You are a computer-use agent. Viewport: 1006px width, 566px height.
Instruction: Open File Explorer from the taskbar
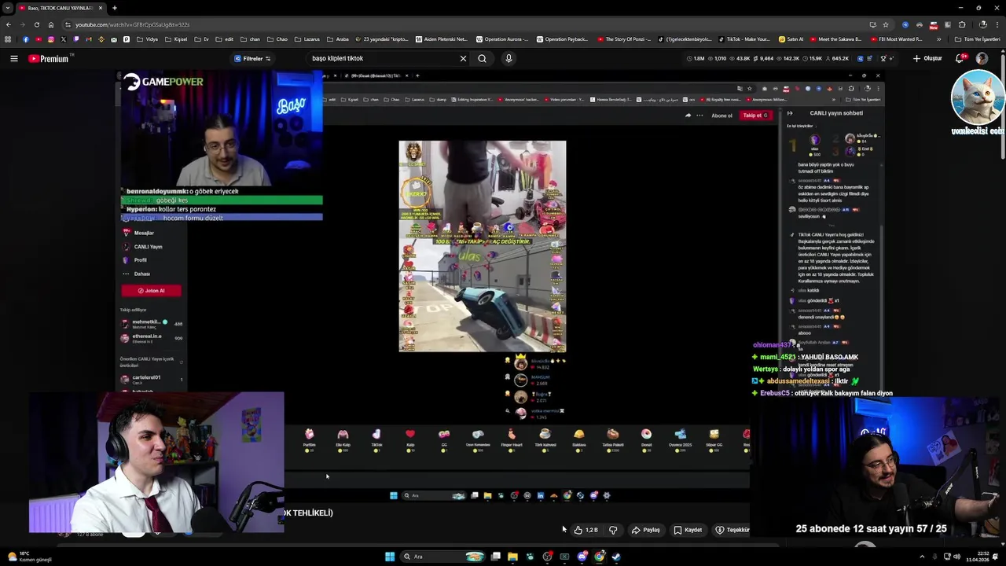pyautogui.click(x=512, y=557)
